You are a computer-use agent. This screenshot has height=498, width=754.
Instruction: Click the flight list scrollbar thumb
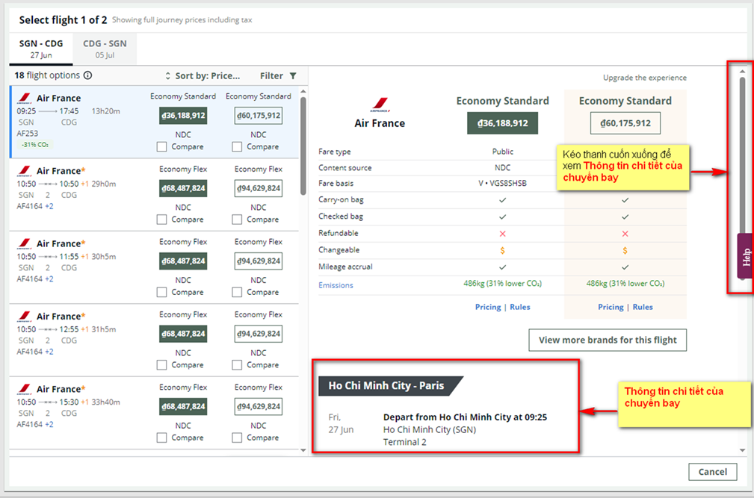tap(303, 146)
